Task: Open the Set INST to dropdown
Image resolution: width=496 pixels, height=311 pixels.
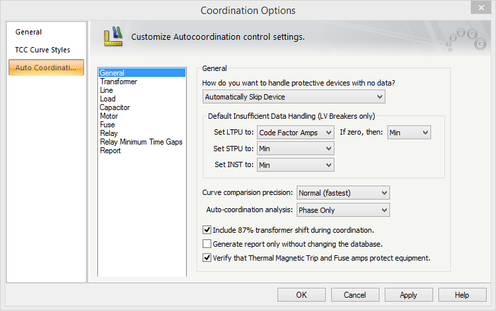Action: click(295, 164)
